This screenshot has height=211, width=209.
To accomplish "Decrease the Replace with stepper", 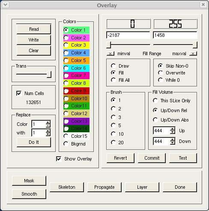I will tap(48, 134).
